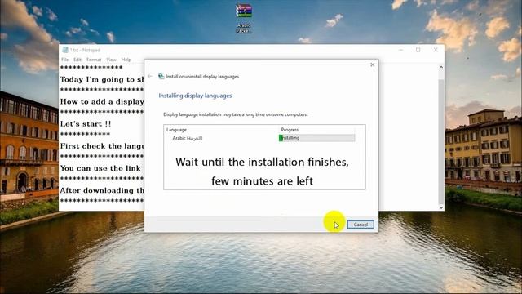This screenshot has width=522, height=294.
Task: Click 'Today I'm going to' line in Notepad
Action: click(102, 80)
